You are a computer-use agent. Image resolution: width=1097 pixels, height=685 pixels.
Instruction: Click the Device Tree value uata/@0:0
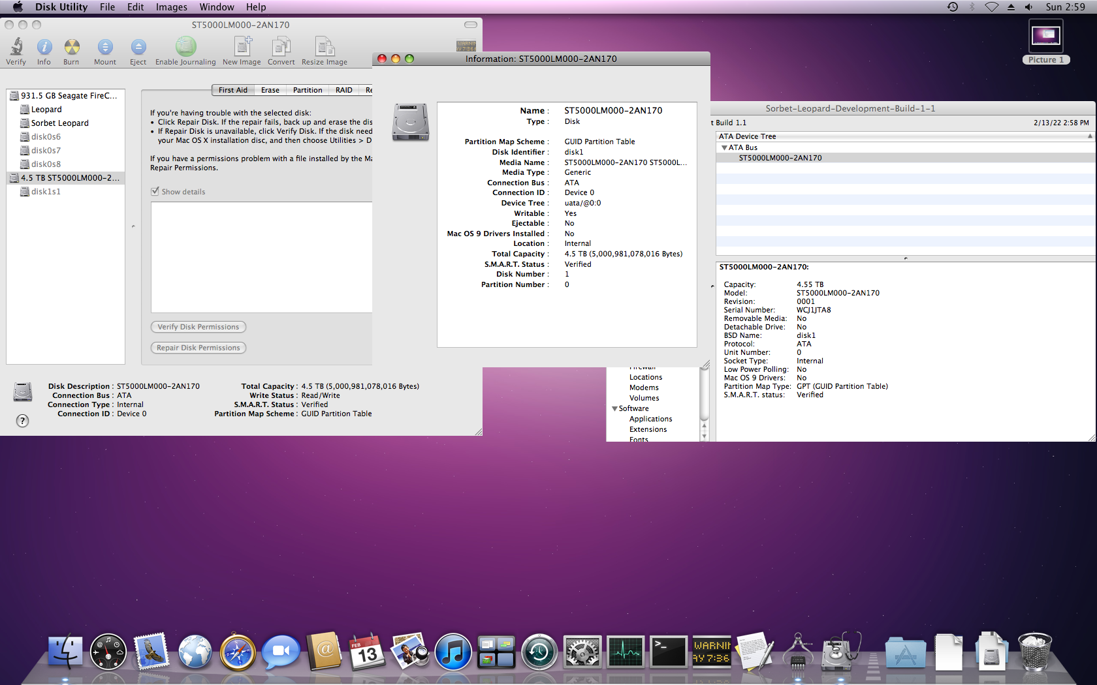(x=583, y=204)
